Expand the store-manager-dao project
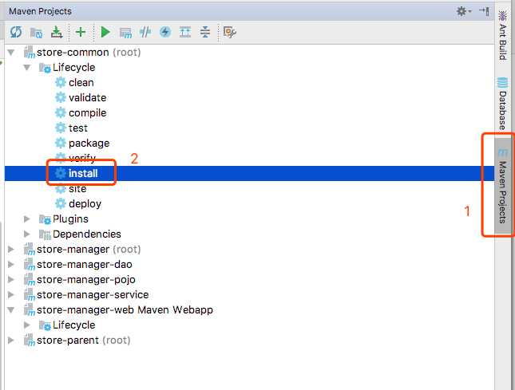The height and width of the screenshot is (390, 515). pyautogui.click(x=11, y=264)
